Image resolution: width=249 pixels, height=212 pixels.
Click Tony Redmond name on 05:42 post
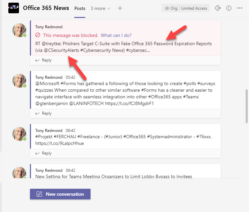tap(49, 77)
